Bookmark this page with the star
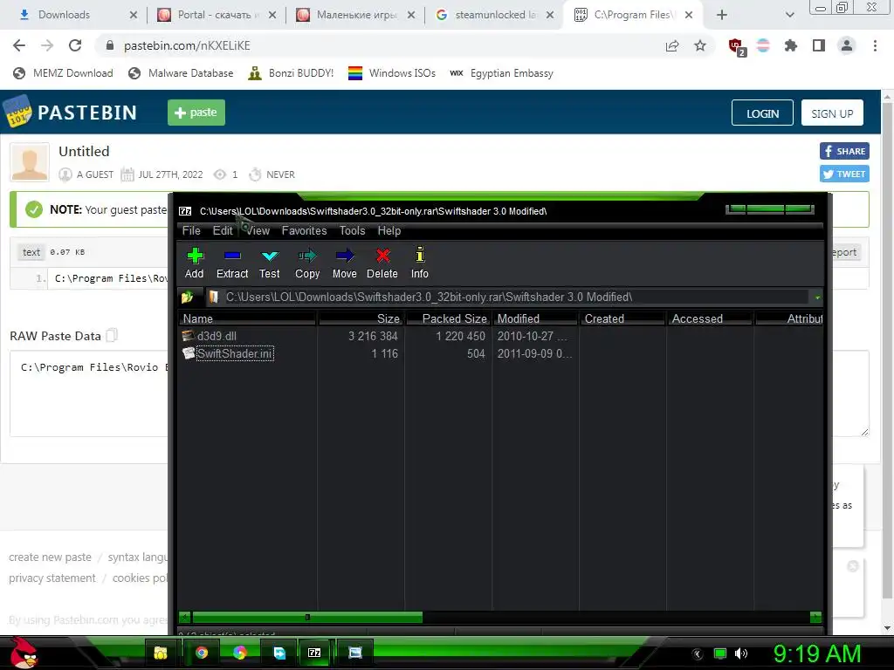This screenshot has height=670, width=894. click(x=700, y=45)
